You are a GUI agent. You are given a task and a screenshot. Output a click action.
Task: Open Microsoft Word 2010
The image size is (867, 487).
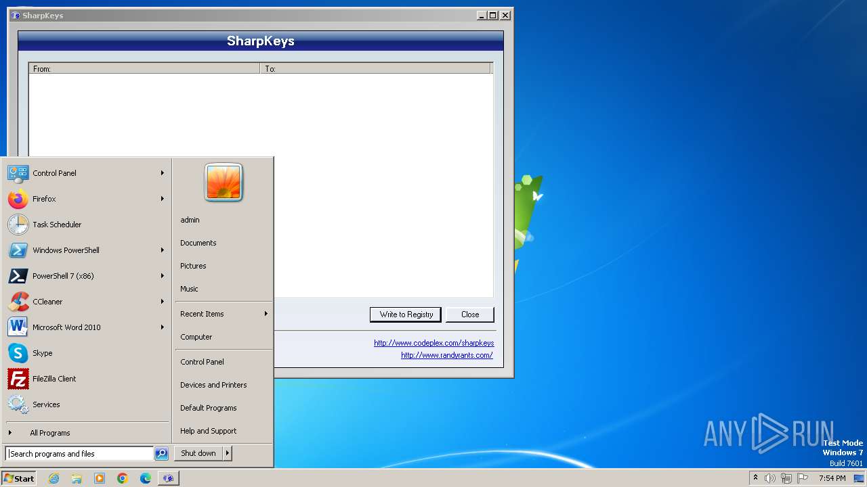(87, 327)
